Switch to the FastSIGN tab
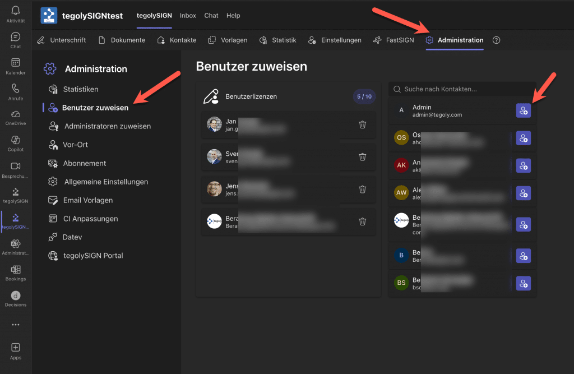The image size is (574, 374). click(x=395, y=40)
